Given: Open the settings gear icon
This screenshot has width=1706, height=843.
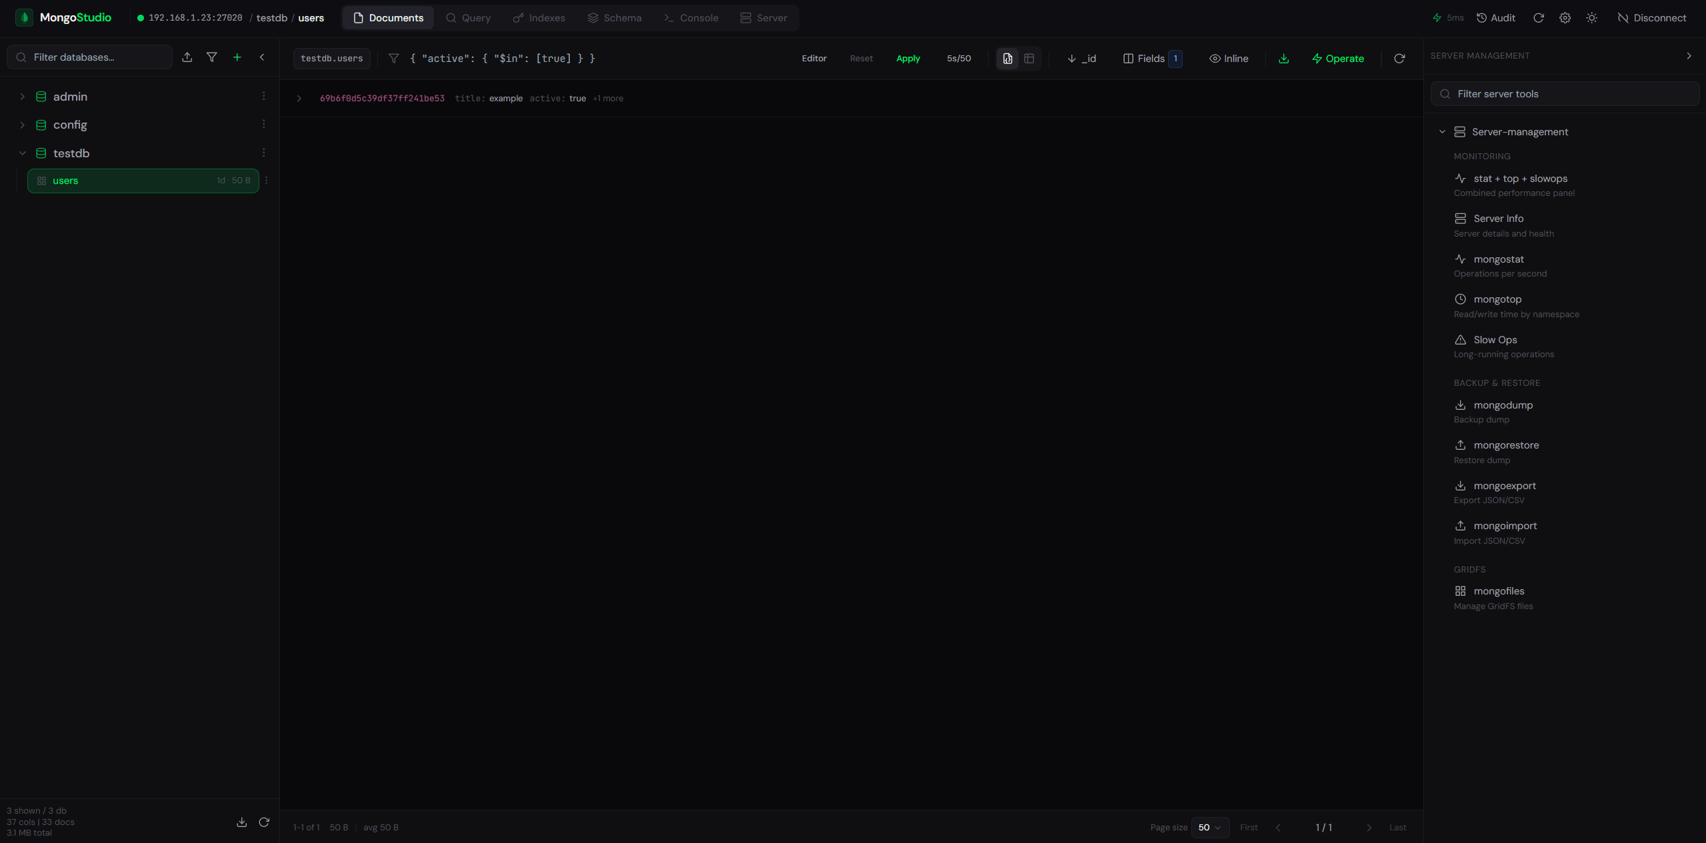Looking at the screenshot, I should pos(1565,17).
